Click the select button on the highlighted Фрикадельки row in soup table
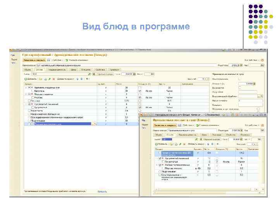The height and width of the screenshot is (209, 279). (94, 124)
